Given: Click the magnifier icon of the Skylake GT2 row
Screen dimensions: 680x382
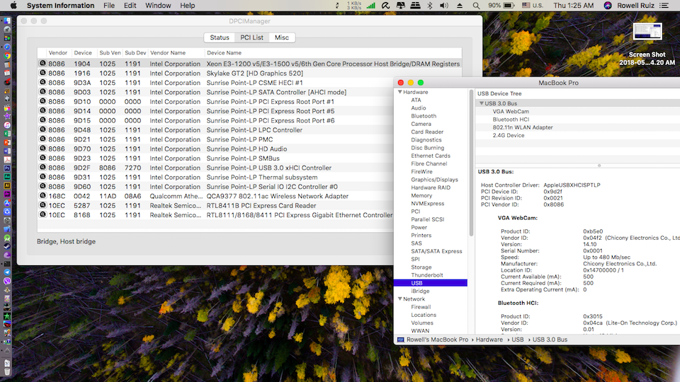Looking at the screenshot, I should [42, 73].
